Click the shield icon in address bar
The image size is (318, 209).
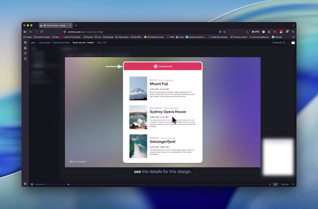point(65,32)
